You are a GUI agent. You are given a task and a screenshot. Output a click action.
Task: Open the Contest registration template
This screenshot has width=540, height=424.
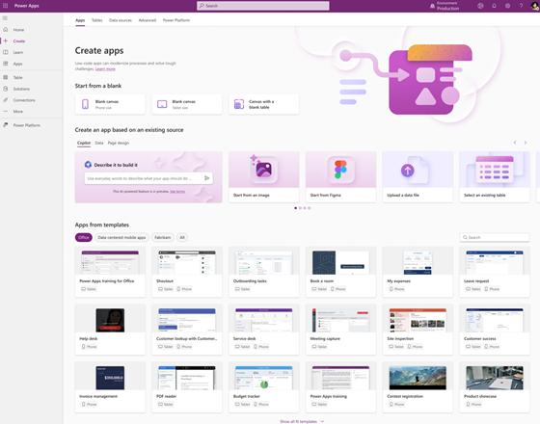[x=418, y=386]
